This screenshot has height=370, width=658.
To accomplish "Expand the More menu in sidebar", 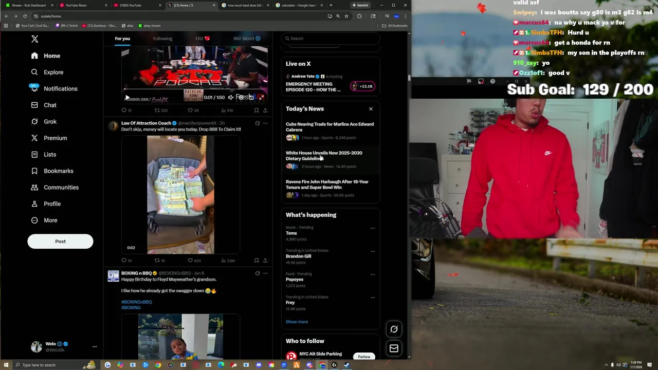I will [x=44, y=220].
